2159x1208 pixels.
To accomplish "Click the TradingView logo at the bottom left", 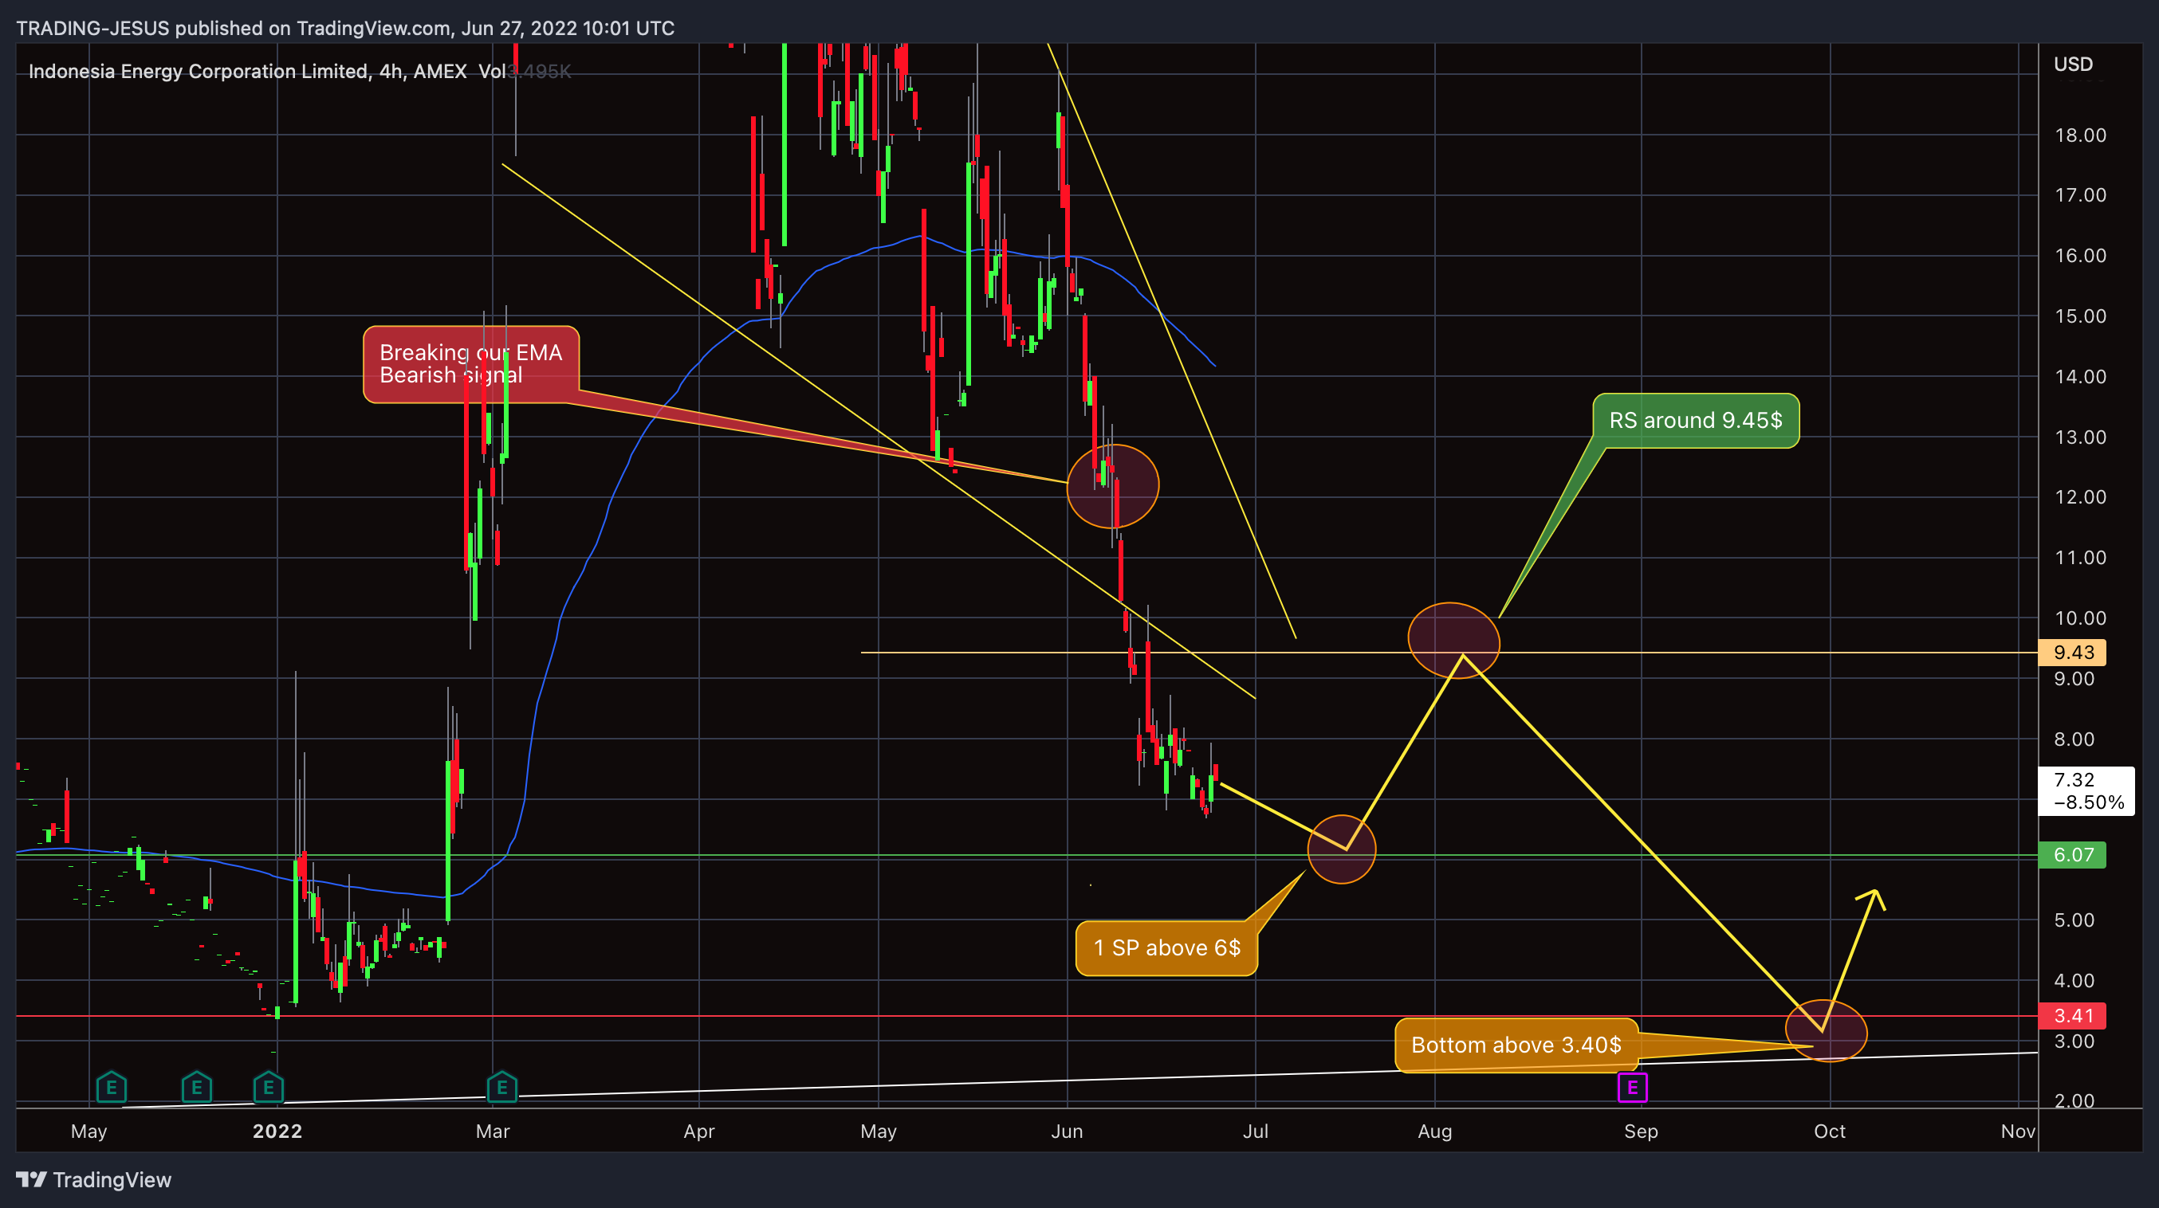I will click(x=94, y=1179).
